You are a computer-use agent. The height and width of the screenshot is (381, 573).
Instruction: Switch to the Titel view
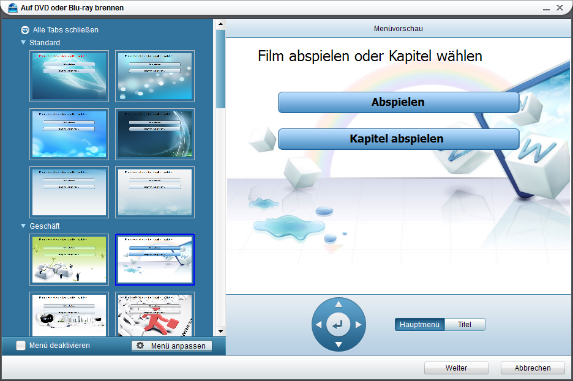(x=465, y=325)
